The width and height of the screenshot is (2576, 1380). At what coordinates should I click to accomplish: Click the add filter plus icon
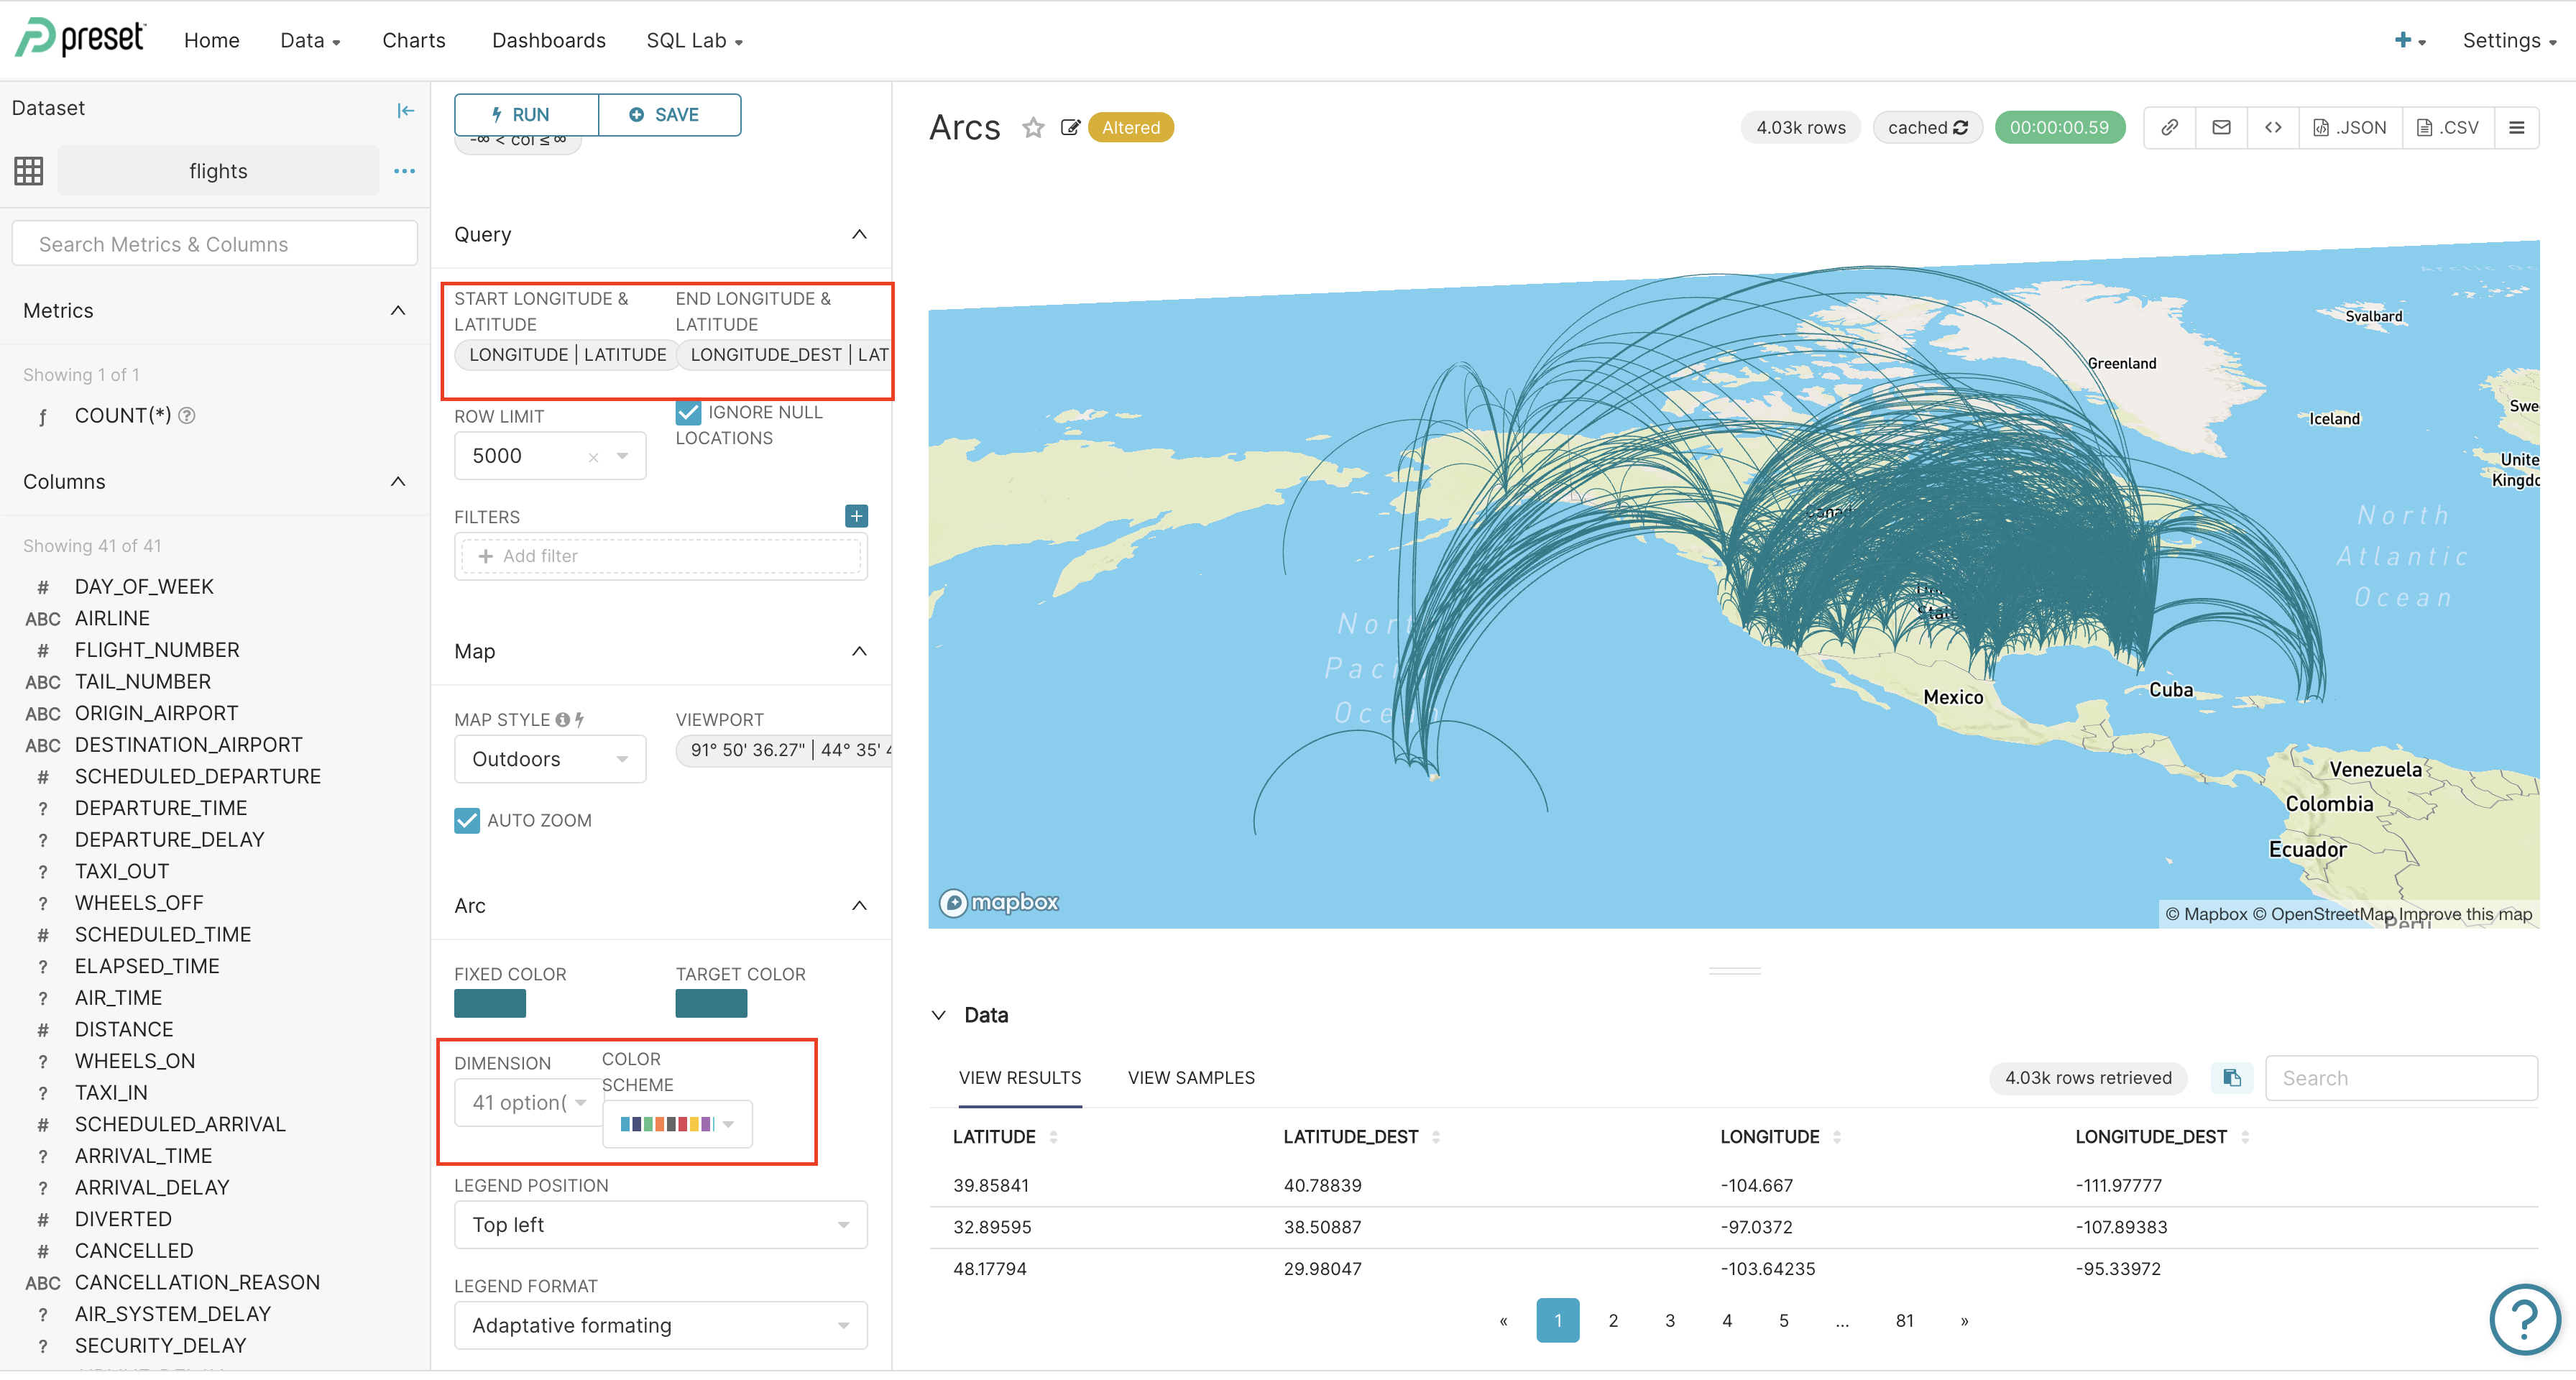[x=856, y=516]
